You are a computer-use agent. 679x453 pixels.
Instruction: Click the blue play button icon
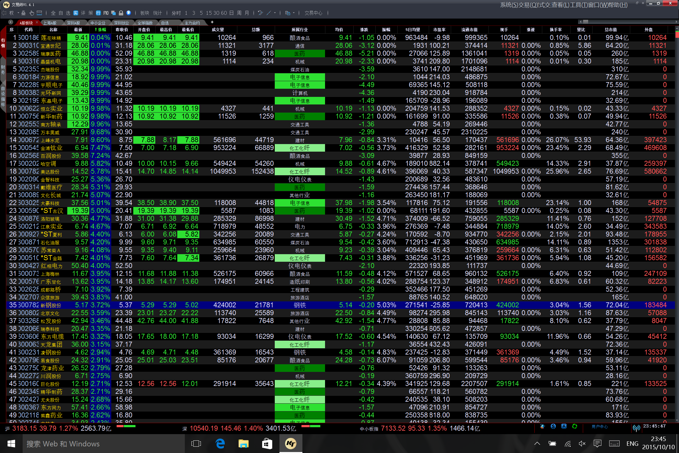(129, 13)
